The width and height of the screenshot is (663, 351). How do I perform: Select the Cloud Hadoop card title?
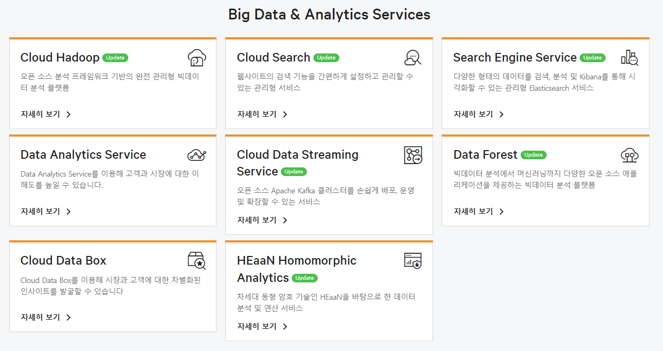[x=60, y=58]
